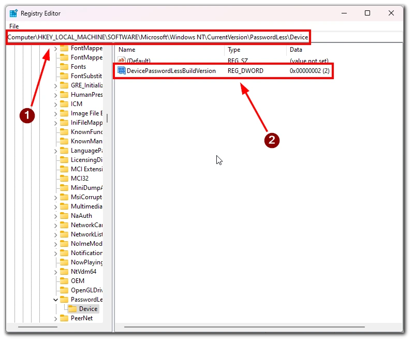
Task: Collapse the PasswordLe key
Action: coord(55,300)
